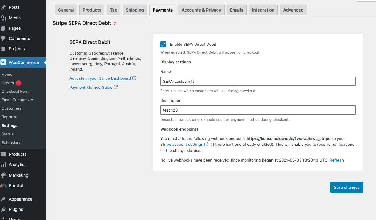Click the Stripe SEPA Direct Debit heading
The height and width of the screenshot is (220, 376).
coord(82,23)
